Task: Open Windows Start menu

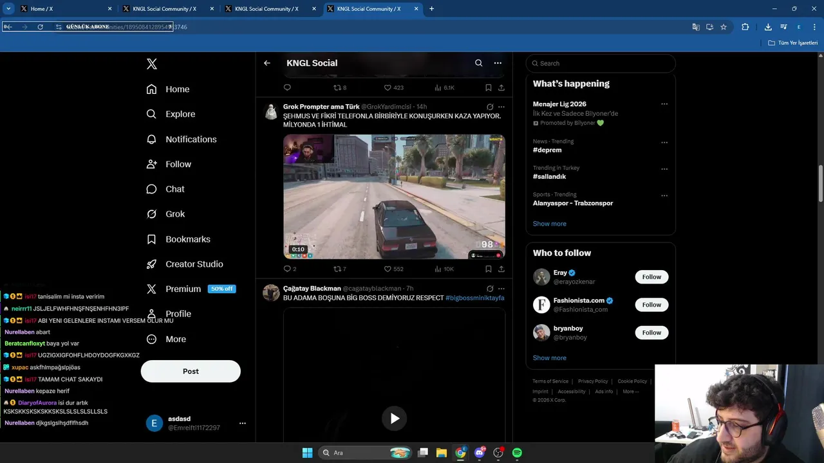Action: [x=307, y=453]
